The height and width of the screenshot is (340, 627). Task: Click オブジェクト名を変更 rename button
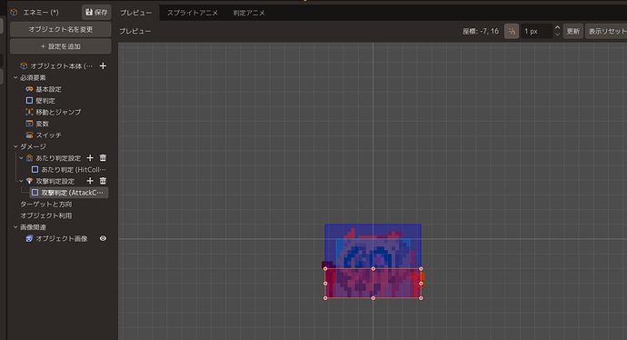(61, 29)
